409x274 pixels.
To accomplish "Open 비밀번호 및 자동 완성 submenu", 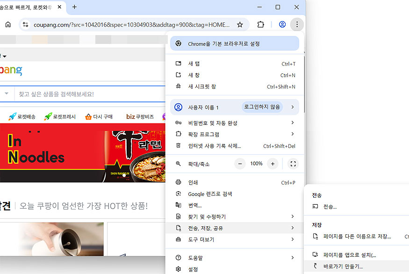I will (235, 123).
